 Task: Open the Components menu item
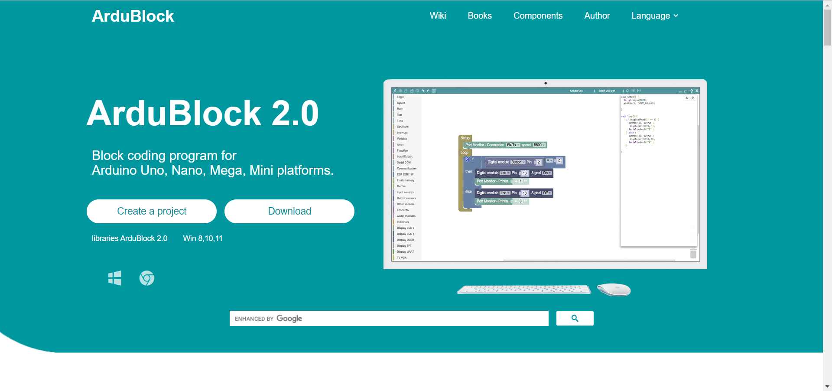coord(538,16)
